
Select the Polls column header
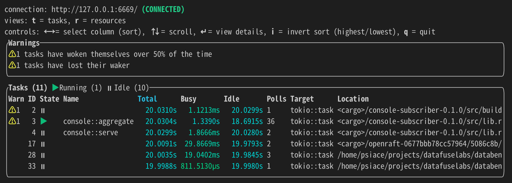coord(276,99)
